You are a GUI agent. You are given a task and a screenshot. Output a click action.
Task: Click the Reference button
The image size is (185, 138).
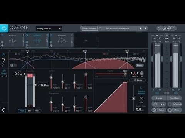coord(174,104)
